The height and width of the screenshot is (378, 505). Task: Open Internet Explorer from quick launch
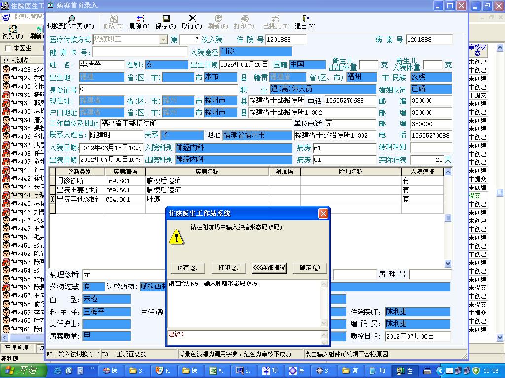click(x=58, y=371)
